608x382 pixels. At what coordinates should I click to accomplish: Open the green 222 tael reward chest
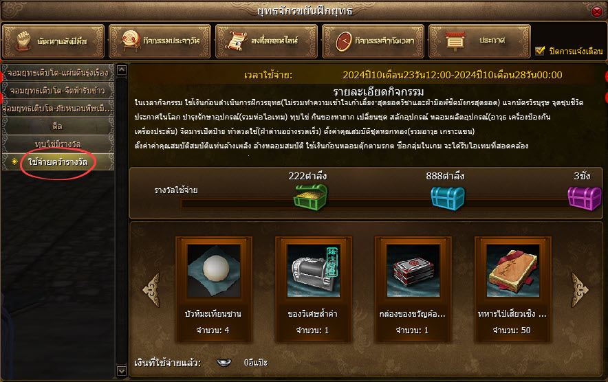310,197
